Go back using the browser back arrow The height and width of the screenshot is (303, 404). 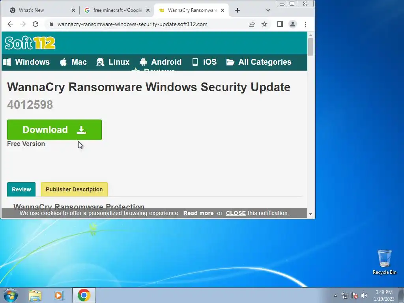tap(10, 24)
